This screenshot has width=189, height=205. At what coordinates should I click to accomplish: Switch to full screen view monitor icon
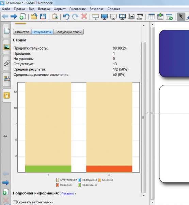[105, 17]
